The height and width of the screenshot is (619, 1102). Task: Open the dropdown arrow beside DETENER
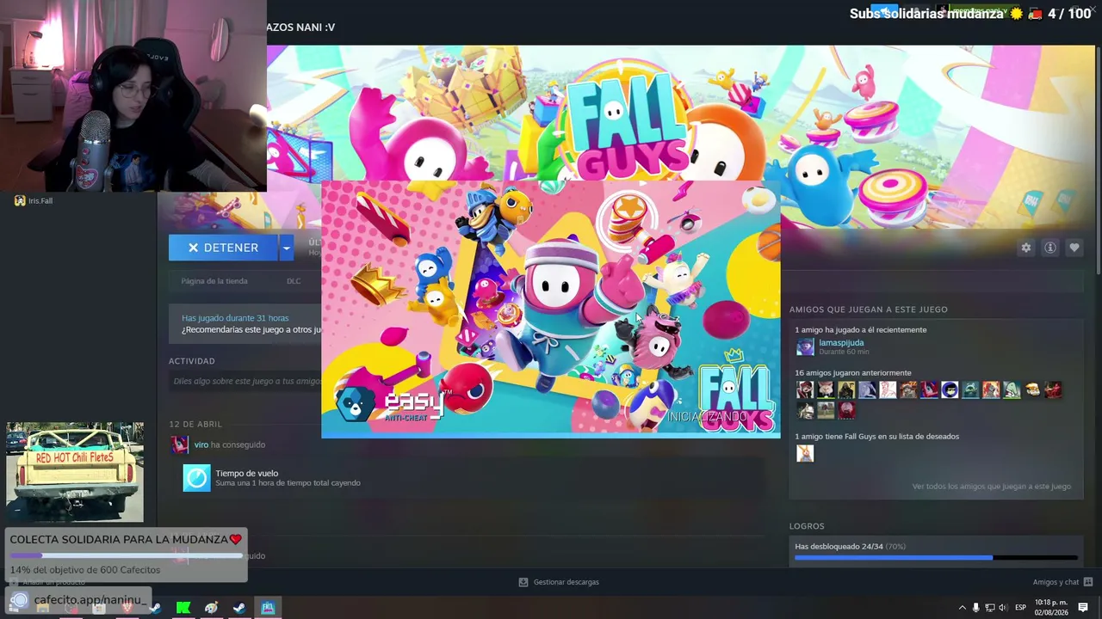coord(286,248)
